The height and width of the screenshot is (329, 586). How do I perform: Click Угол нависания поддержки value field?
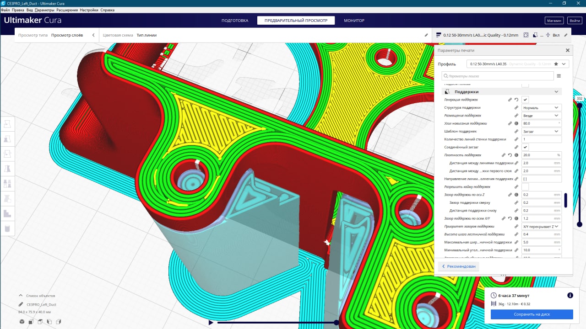coord(542,123)
